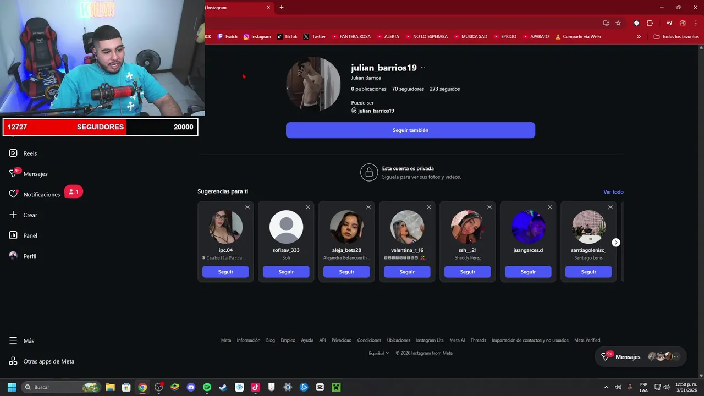This screenshot has height=396, width=704.
Task: Expand hidden bookmarks overflow chevron
Action: coord(639,37)
